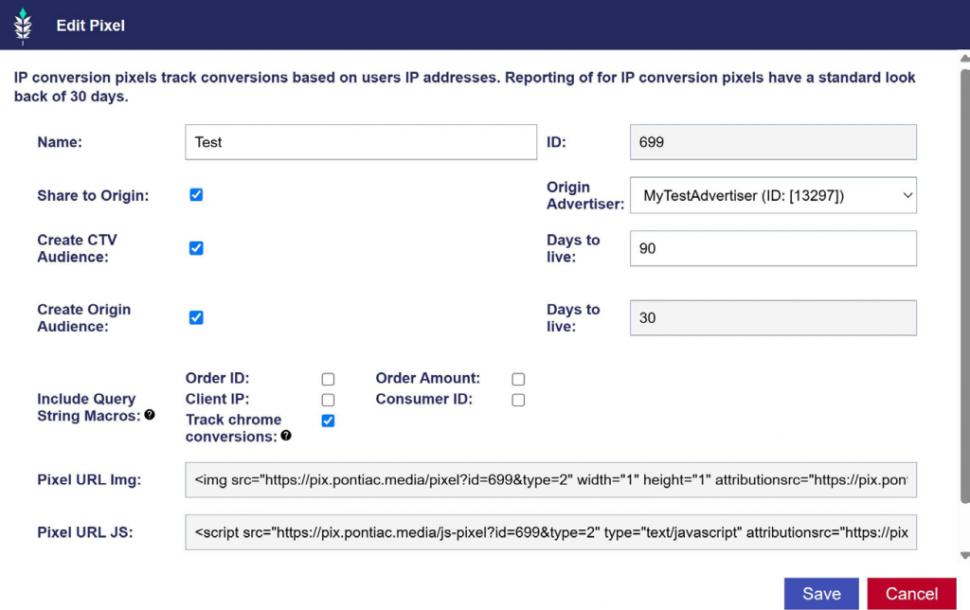This screenshot has width=970, height=610.
Task: Check the Order Amount checkbox
Action: pos(518,379)
